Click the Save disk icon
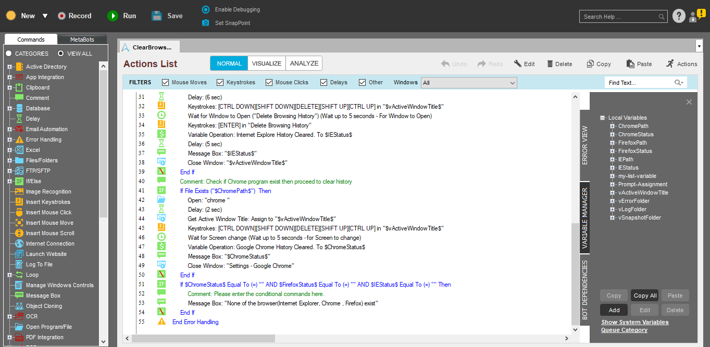The width and height of the screenshot is (710, 347). coord(157,16)
